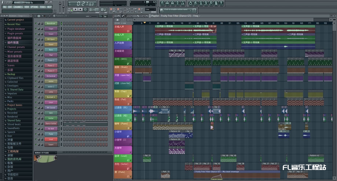337x181 pixels.
Task: Toggle mute LED for Orchestral channel
Action: coord(36,76)
